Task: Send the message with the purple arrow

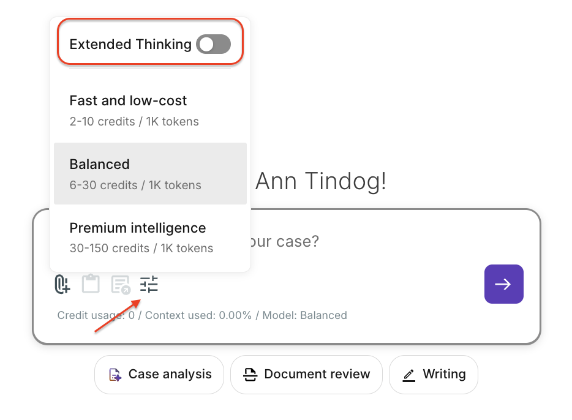Action: (x=503, y=284)
